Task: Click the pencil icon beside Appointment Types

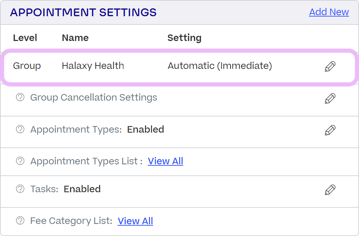Action: click(330, 130)
